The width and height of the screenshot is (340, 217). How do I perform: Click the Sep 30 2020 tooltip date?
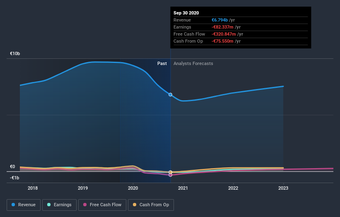coord(186,13)
